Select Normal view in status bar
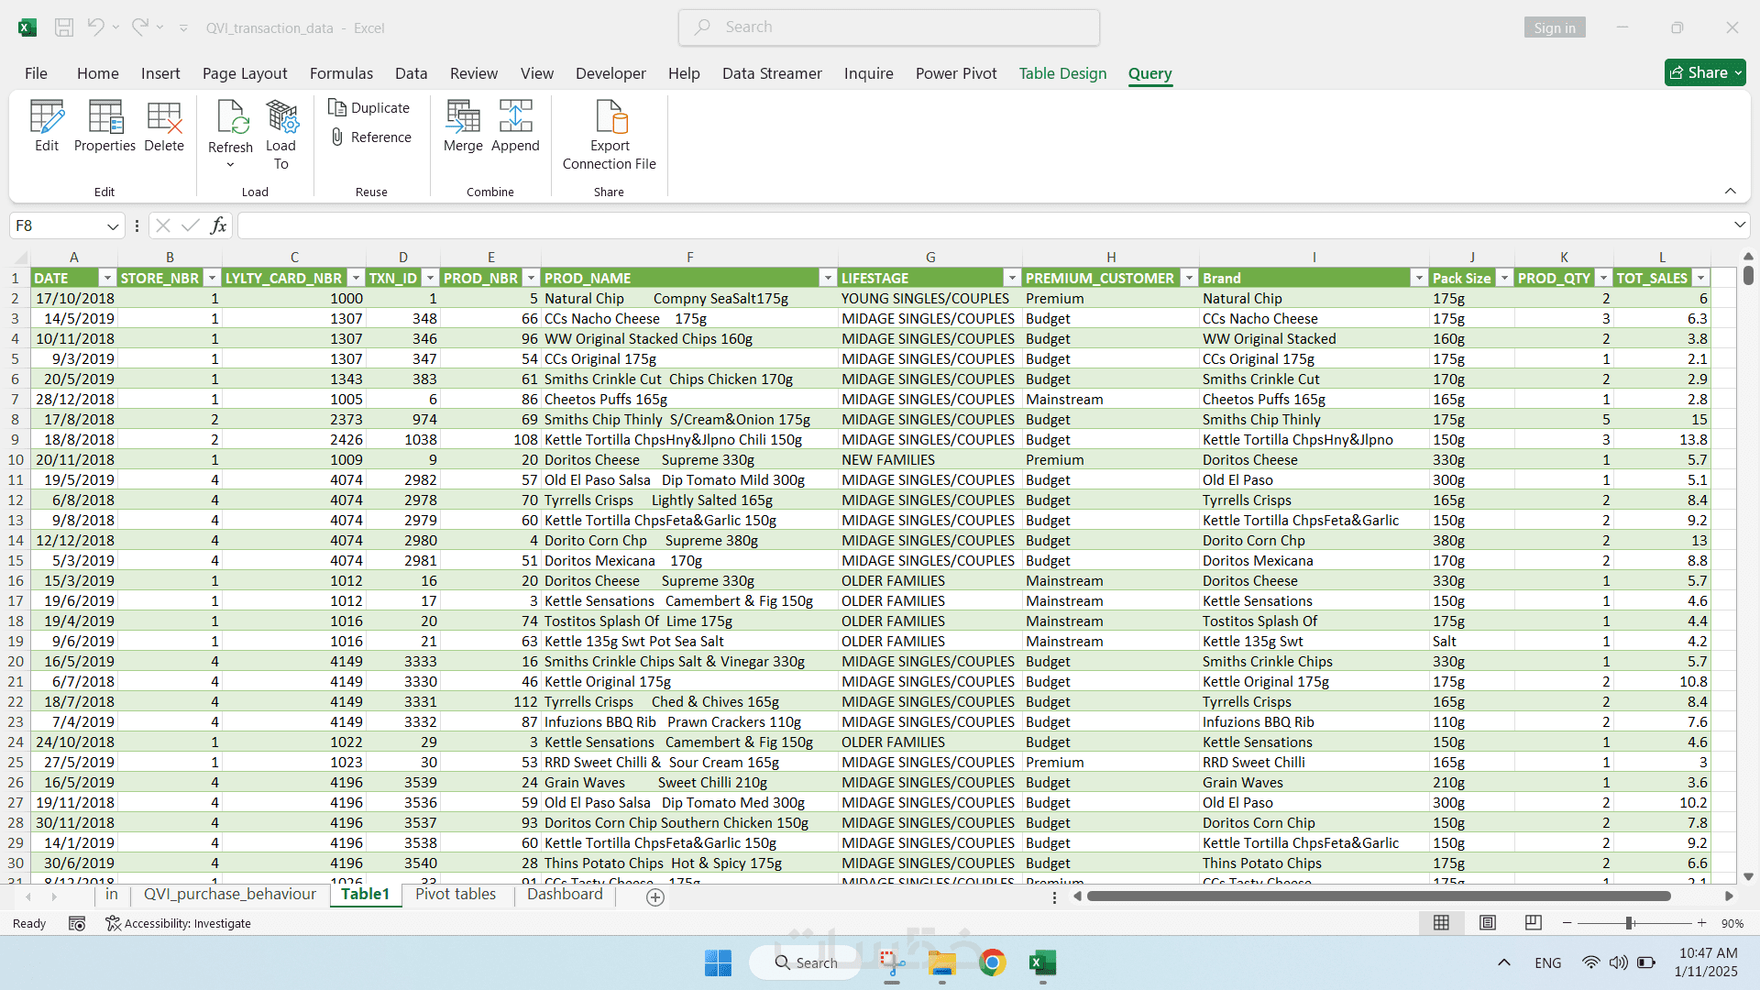Screen dimensions: 1760x990 pyautogui.click(x=1441, y=923)
